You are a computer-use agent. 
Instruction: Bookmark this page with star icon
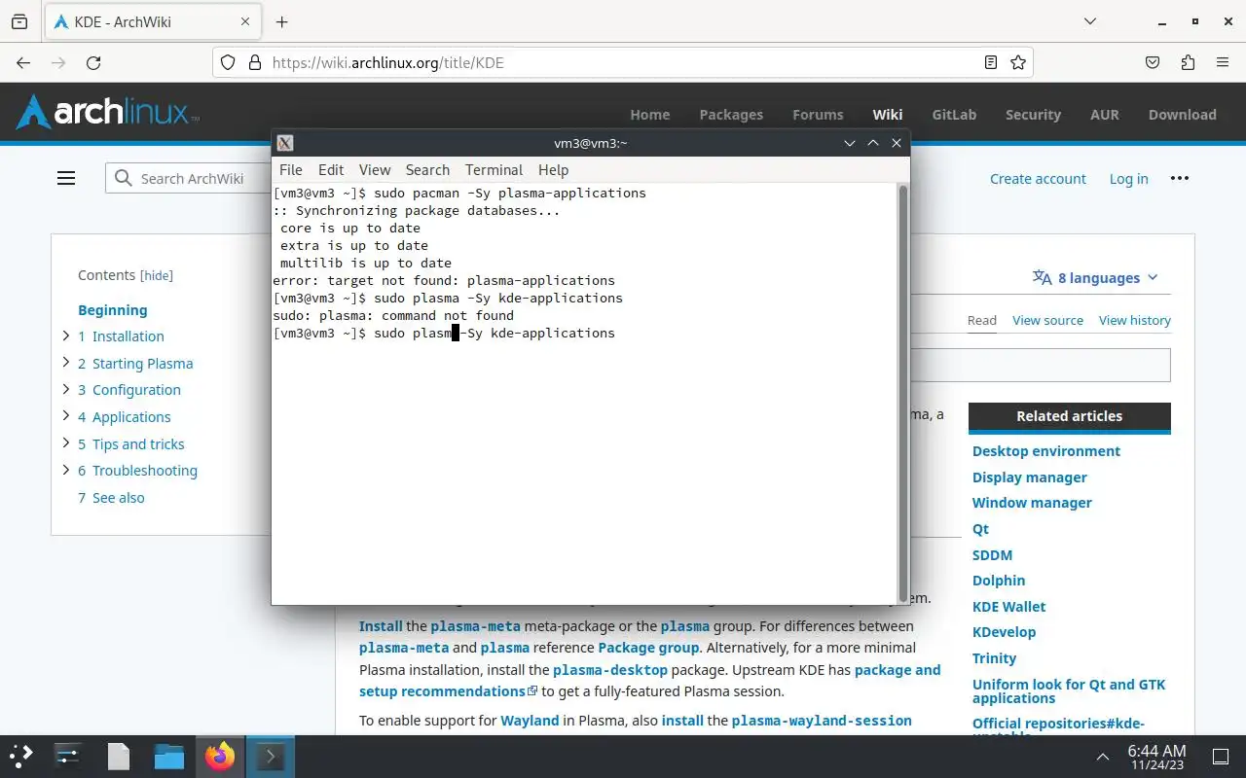[1018, 62]
